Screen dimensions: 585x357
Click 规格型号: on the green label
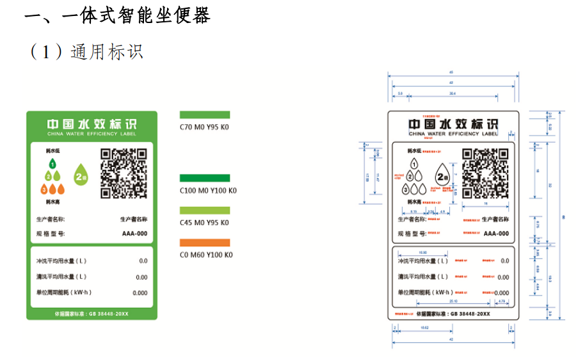coord(51,234)
